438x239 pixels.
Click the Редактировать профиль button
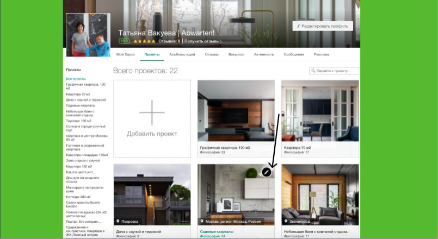[323, 26]
